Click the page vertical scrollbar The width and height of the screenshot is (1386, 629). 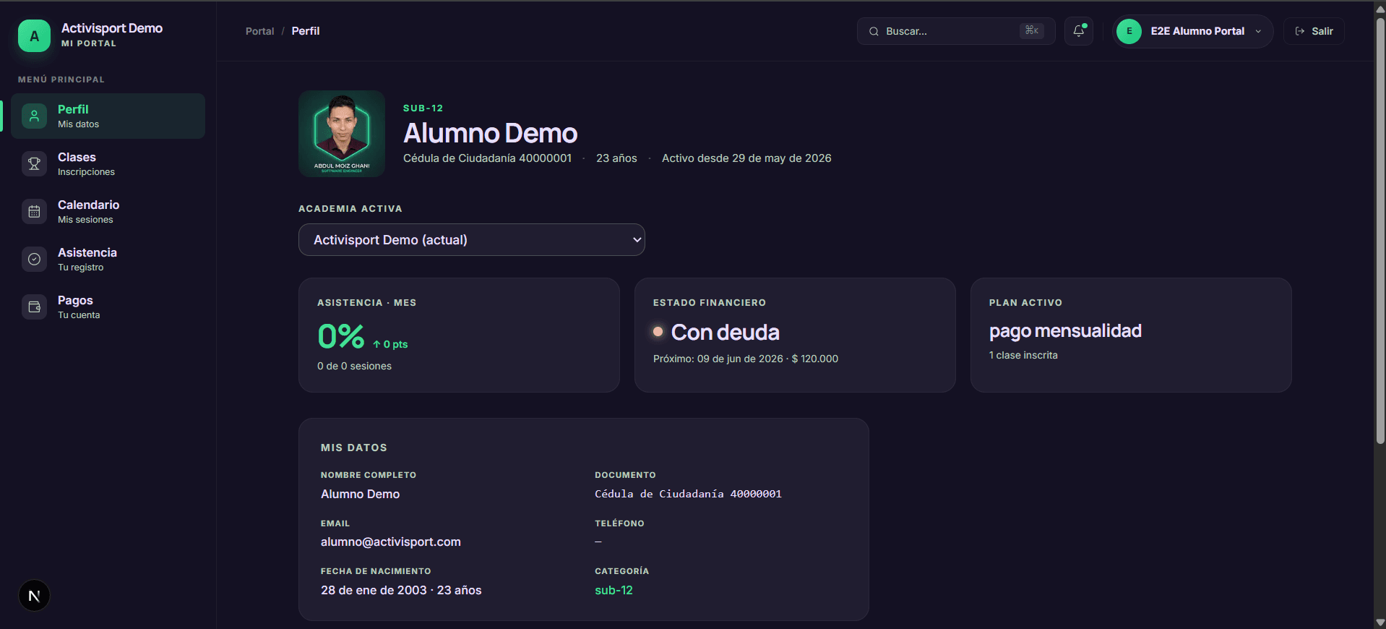coord(1380,231)
